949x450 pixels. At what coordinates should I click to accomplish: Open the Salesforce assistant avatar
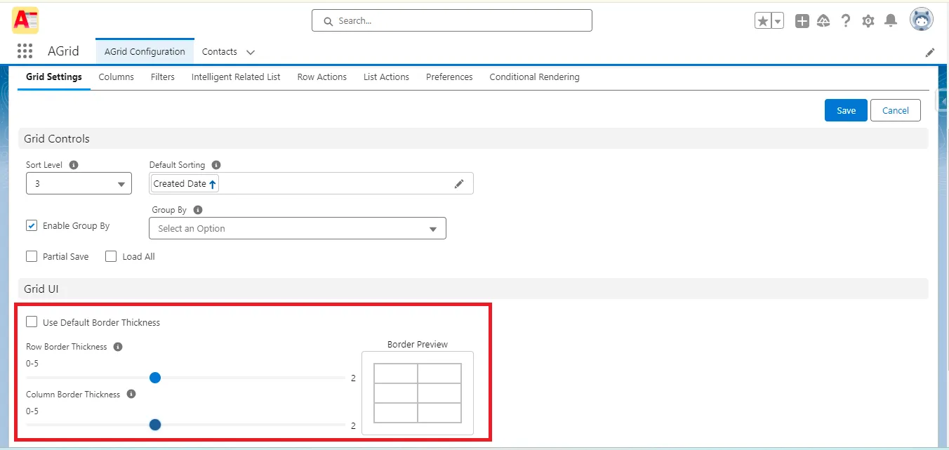[x=922, y=20]
